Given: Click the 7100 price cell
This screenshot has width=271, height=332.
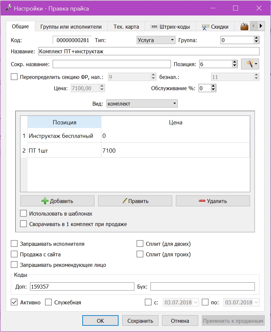Looking at the screenshot, I should coord(176,150).
